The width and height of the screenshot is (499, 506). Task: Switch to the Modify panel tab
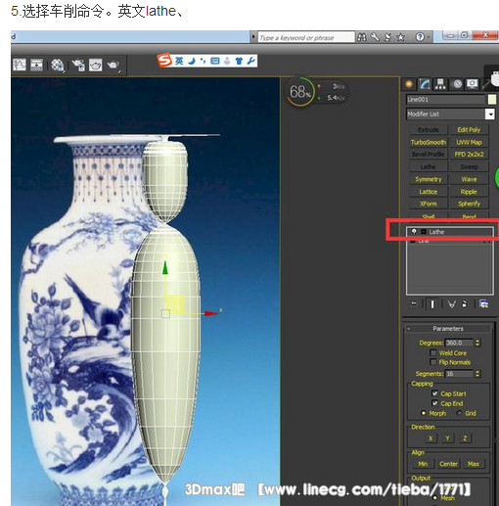pos(425,84)
